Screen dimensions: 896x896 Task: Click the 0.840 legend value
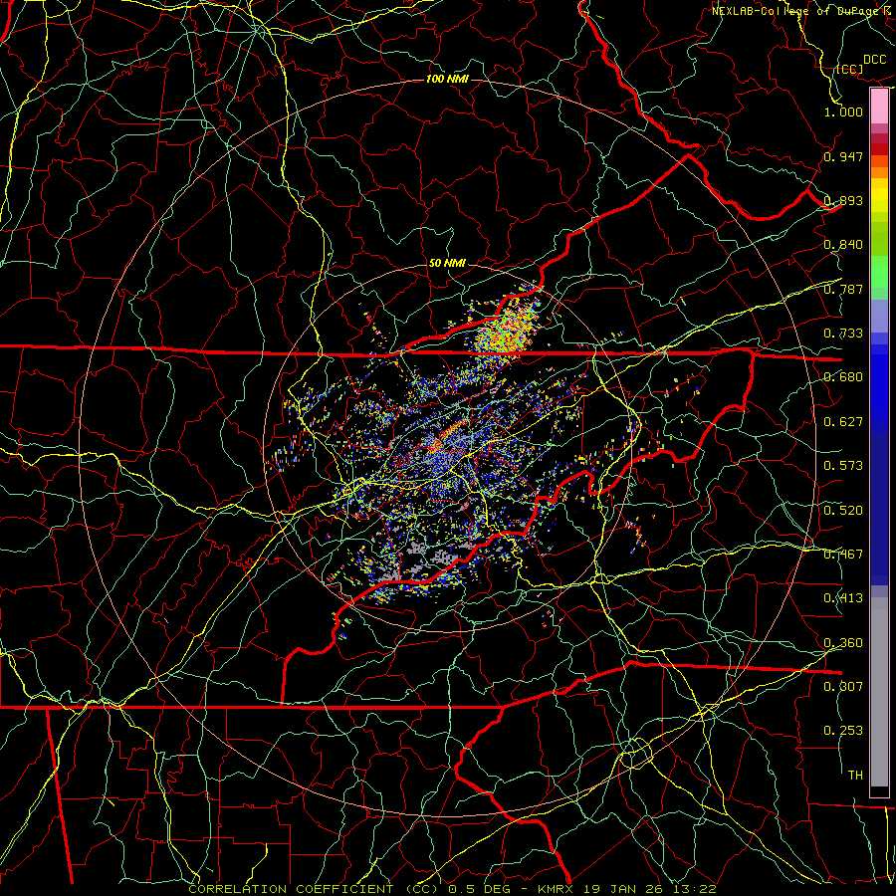click(843, 245)
